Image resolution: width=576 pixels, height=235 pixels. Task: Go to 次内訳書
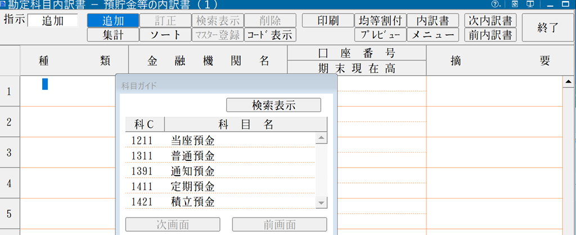(491, 21)
